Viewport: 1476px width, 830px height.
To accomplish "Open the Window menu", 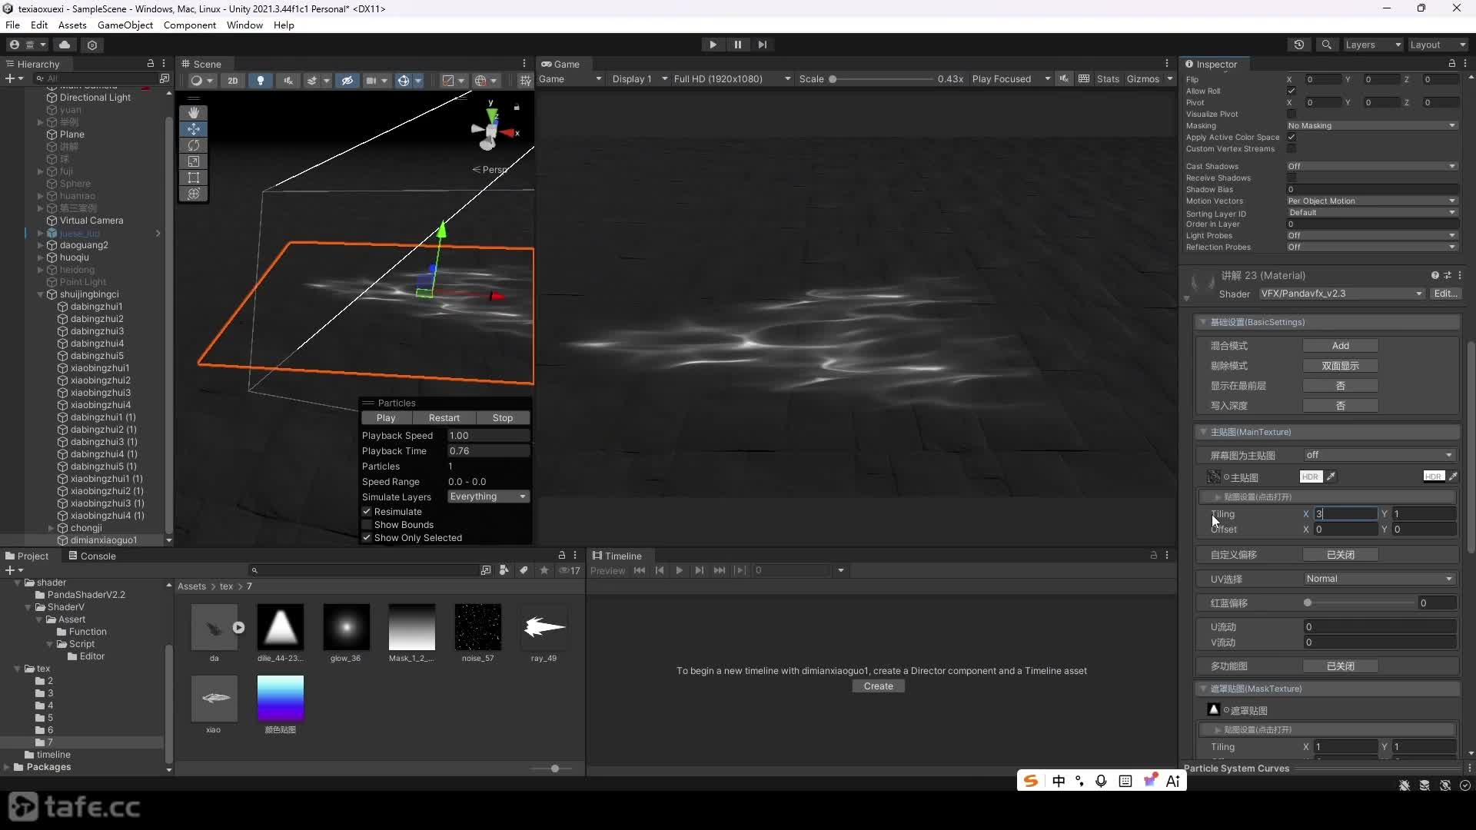I will (x=244, y=25).
